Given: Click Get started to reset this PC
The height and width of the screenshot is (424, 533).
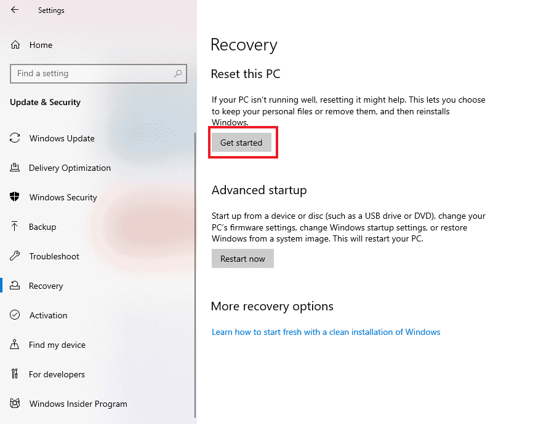Looking at the screenshot, I should coord(241,143).
